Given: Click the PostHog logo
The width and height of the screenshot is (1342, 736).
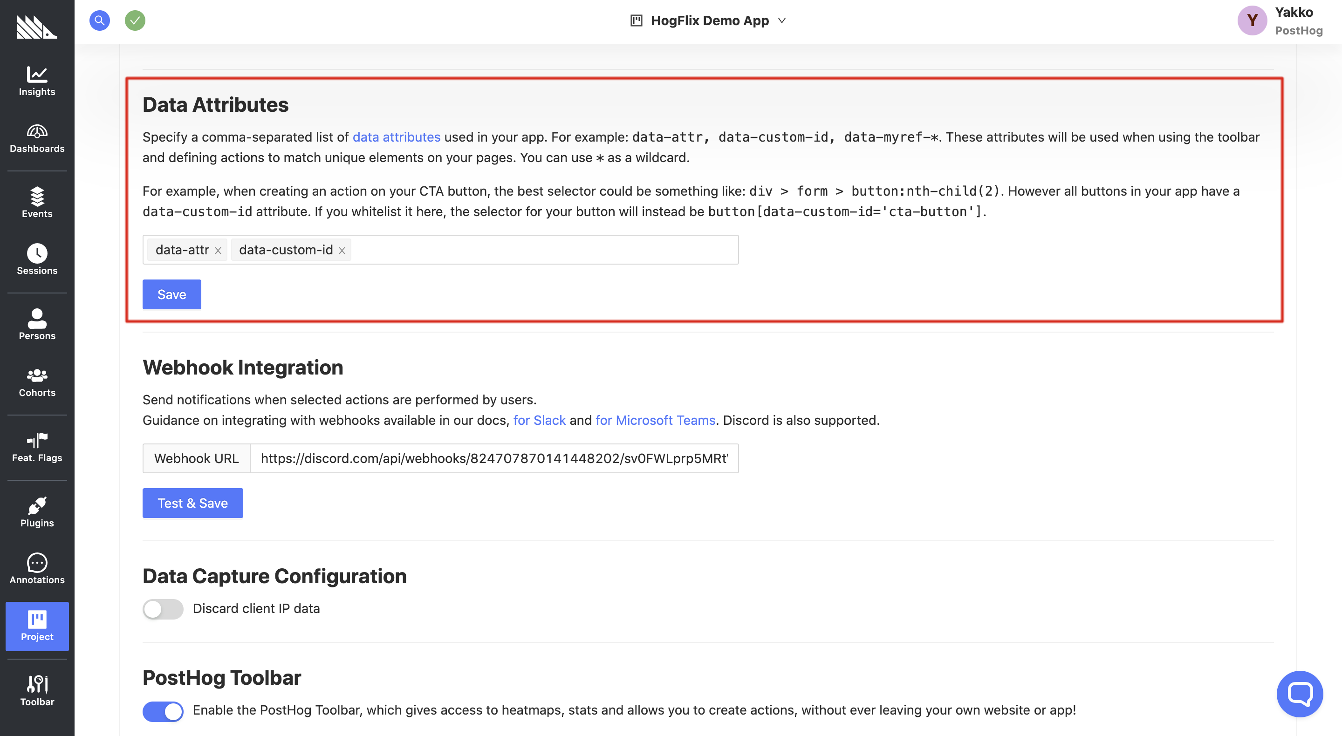Looking at the screenshot, I should (x=36, y=27).
